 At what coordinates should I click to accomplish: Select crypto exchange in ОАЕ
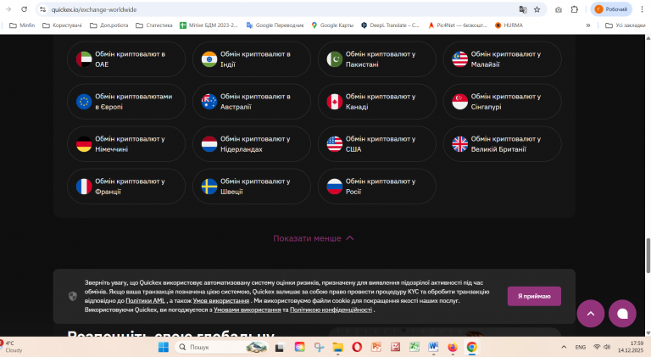[x=126, y=59]
